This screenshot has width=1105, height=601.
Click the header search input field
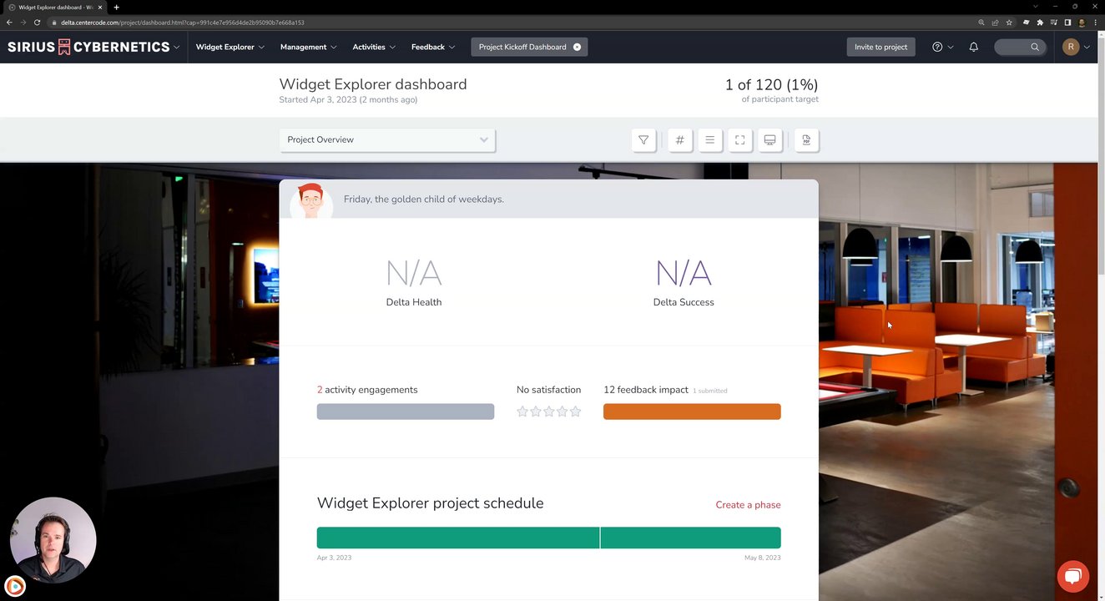tap(1020, 47)
